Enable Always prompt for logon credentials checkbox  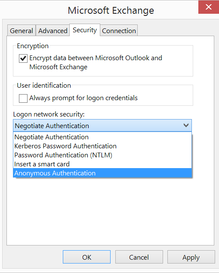23,98
